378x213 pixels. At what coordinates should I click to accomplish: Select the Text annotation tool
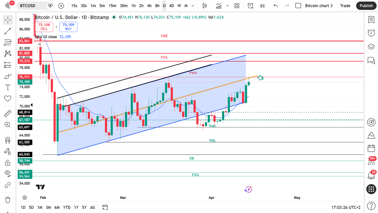8,87
